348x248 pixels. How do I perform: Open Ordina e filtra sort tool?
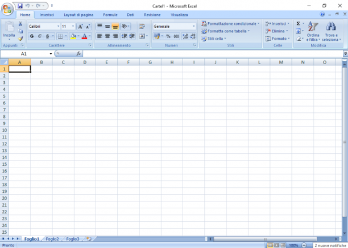[x=313, y=31]
